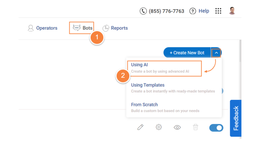The height and width of the screenshot is (146, 260).
Task: Click the phone call icon
Action: (x=143, y=11)
